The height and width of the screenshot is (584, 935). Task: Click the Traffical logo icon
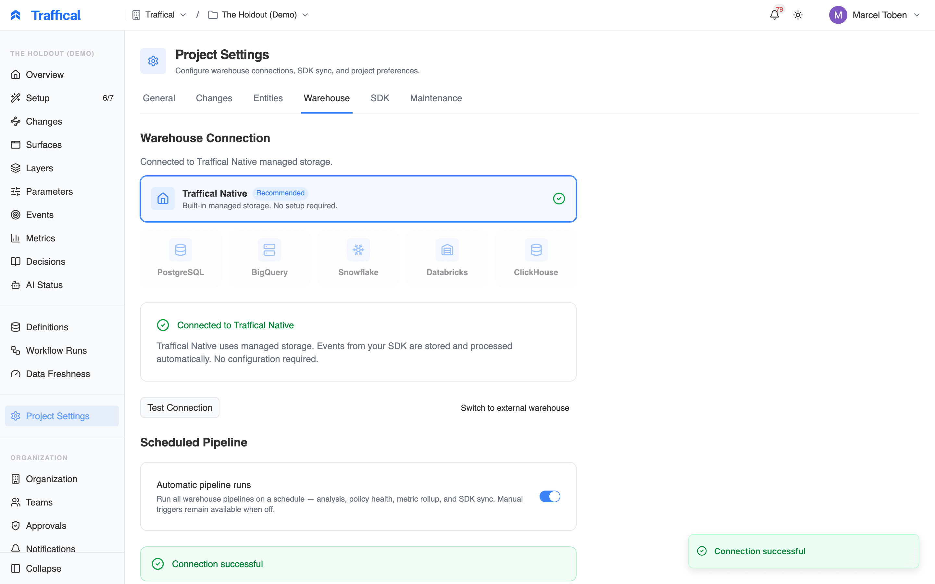[16, 15]
